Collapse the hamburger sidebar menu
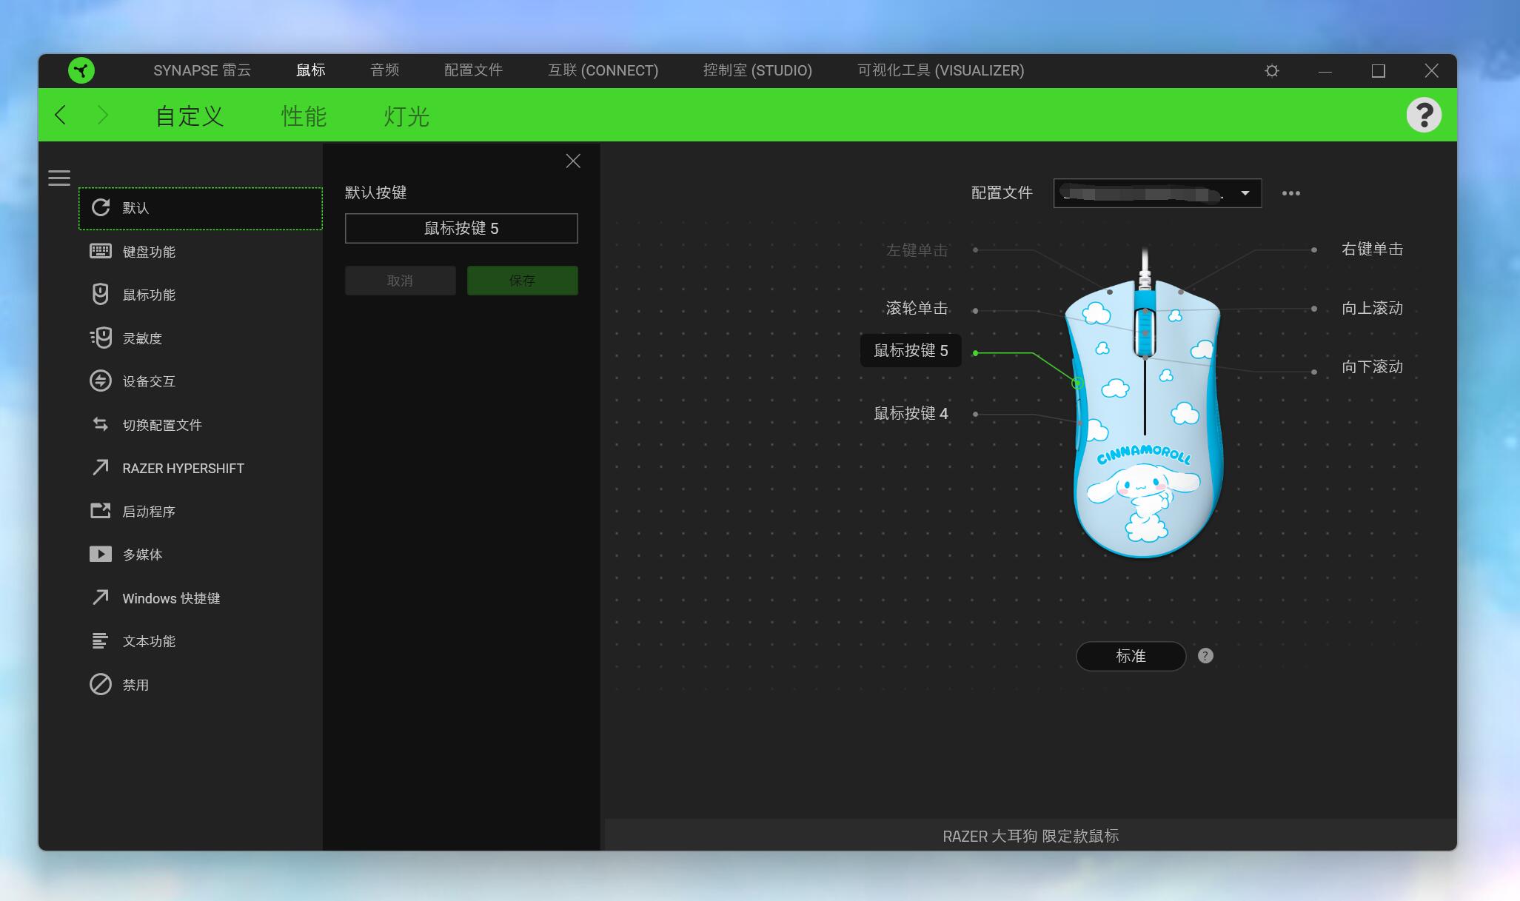Viewport: 1520px width, 901px height. pyautogui.click(x=59, y=178)
